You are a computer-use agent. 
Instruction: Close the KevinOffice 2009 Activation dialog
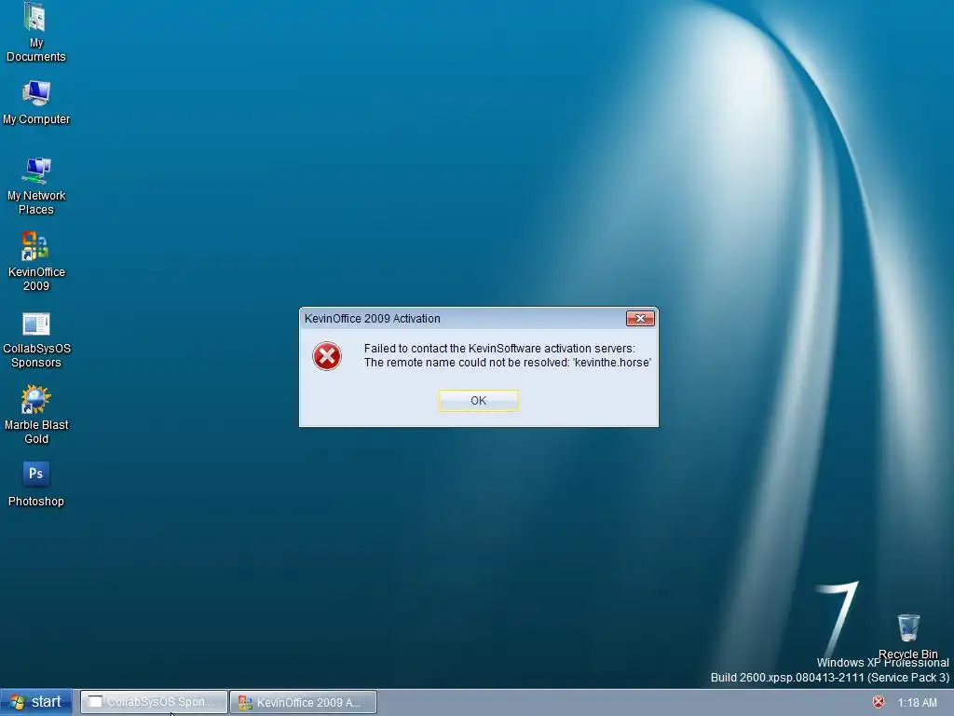tap(640, 319)
